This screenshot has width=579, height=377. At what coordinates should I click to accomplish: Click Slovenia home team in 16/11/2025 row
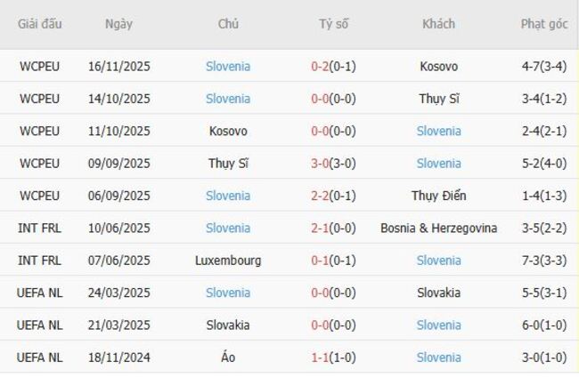point(228,66)
